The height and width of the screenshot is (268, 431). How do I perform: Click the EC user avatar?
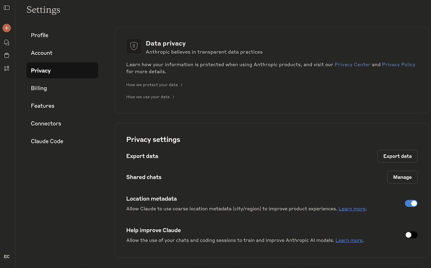click(6, 257)
